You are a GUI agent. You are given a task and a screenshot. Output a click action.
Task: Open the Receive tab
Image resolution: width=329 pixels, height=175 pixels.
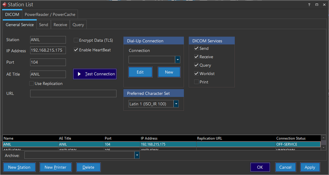pos(60,25)
